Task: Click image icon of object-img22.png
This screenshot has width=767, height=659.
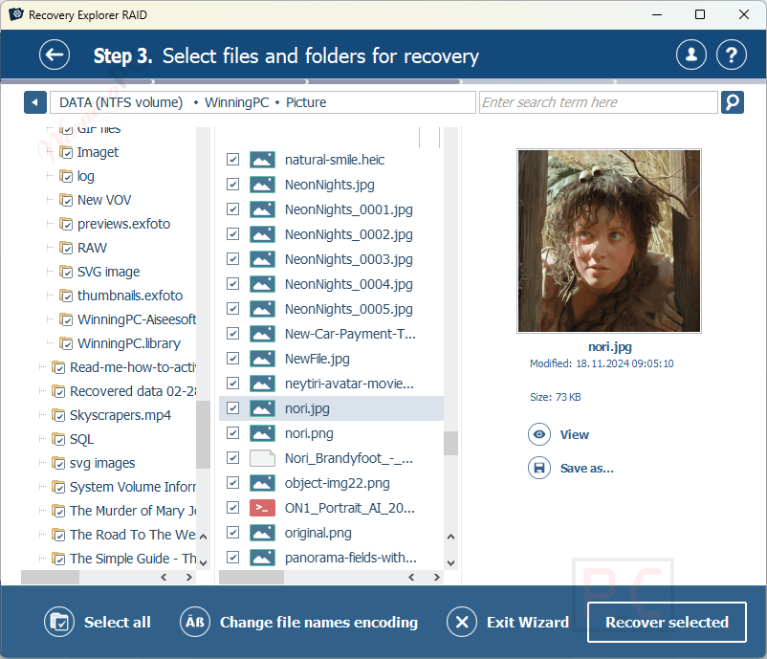Action: click(262, 483)
